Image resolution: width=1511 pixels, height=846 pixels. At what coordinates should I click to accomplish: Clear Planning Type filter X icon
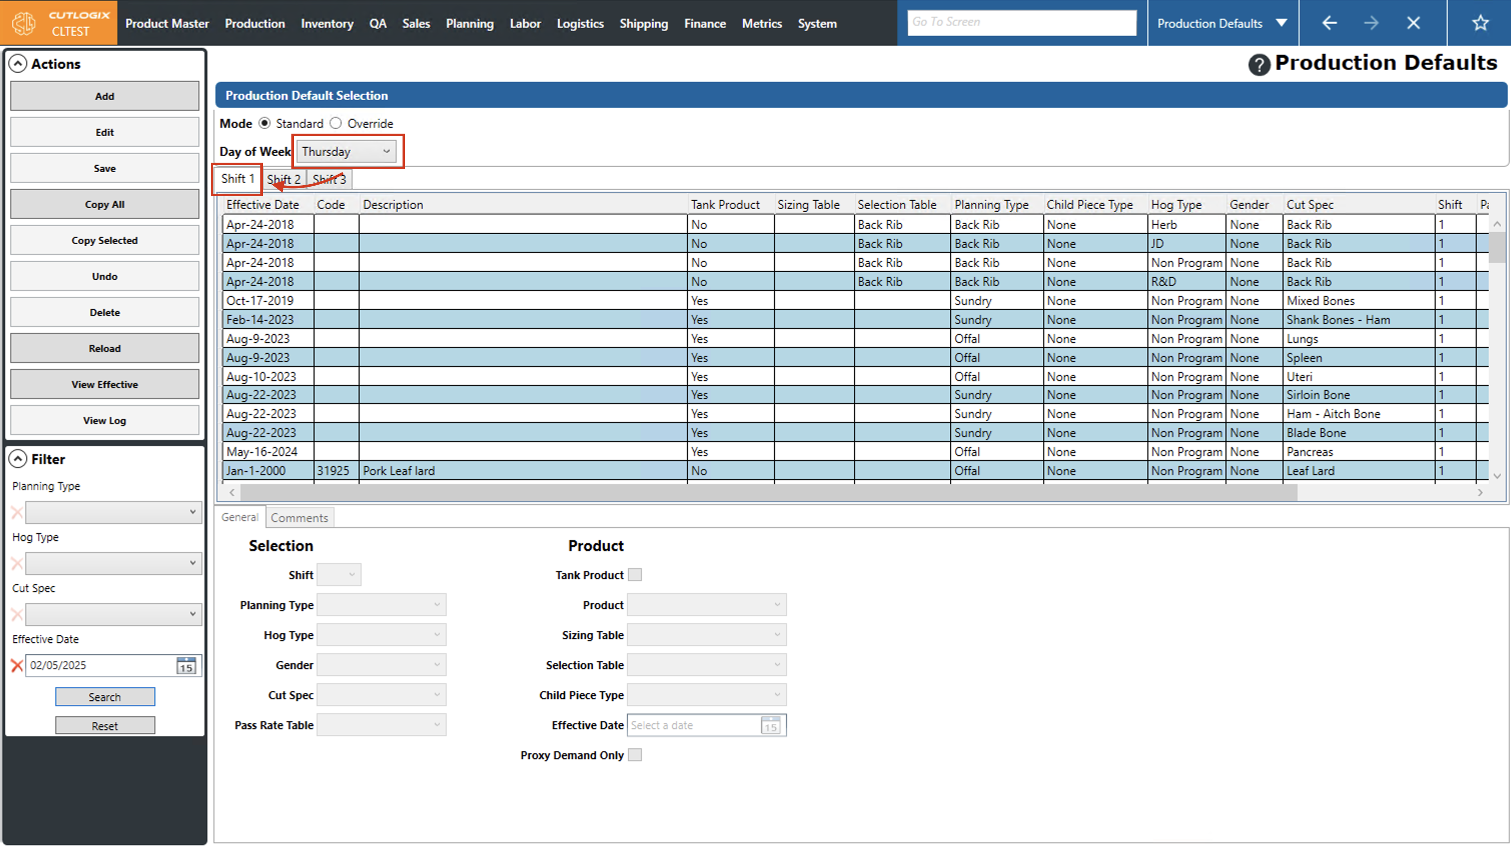(17, 513)
